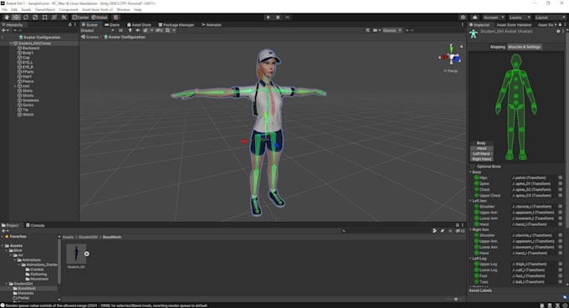Lock the Hierarchy panel
This screenshot has height=308, width=569.
coord(69,24)
